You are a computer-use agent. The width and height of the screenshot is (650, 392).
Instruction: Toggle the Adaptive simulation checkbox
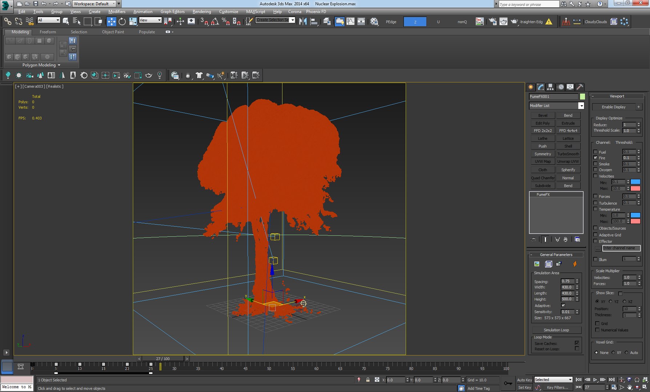(563, 305)
